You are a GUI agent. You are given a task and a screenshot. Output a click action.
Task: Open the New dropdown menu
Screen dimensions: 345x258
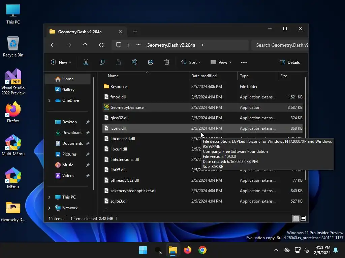click(61, 62)
